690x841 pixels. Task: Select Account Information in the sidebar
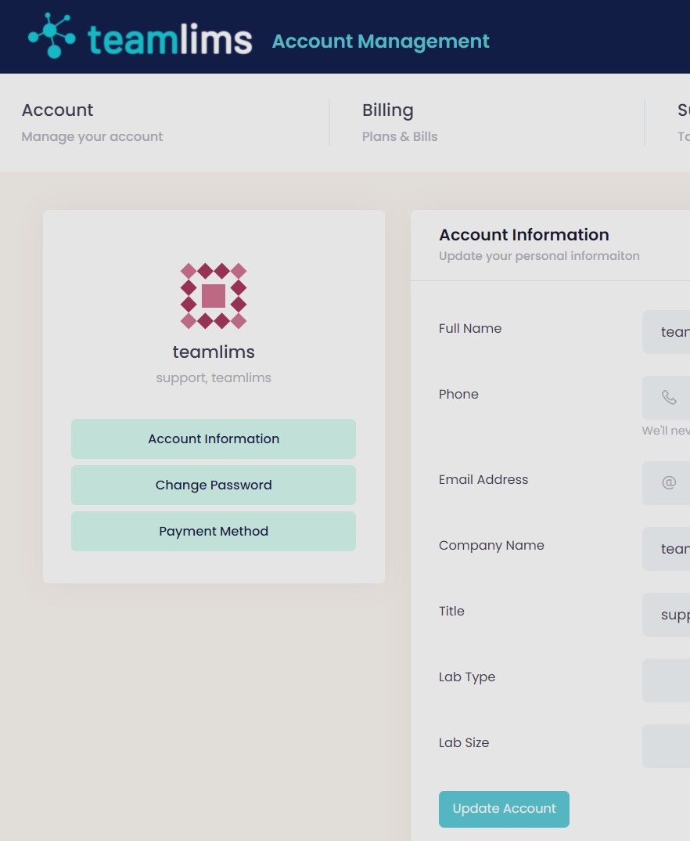(214, 439)
